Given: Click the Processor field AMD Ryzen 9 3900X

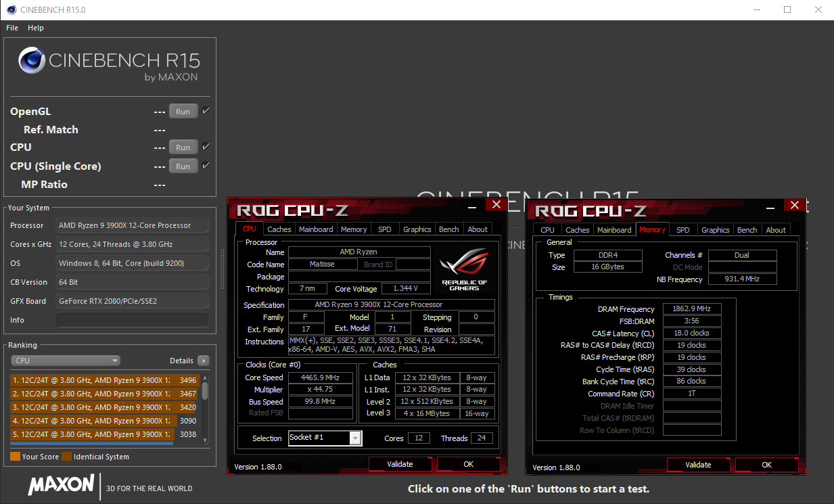Looking at the screenshot, I should pos(132,225).
